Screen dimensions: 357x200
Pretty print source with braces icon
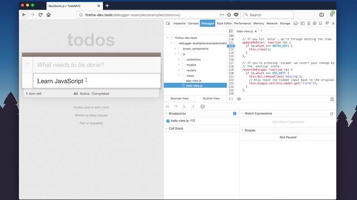tap(231, 99)
